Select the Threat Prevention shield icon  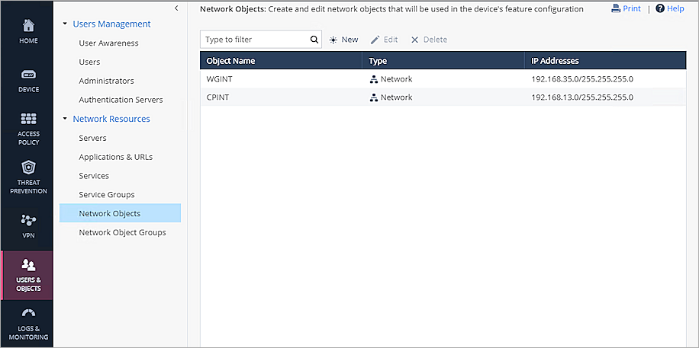click(28, 168)
